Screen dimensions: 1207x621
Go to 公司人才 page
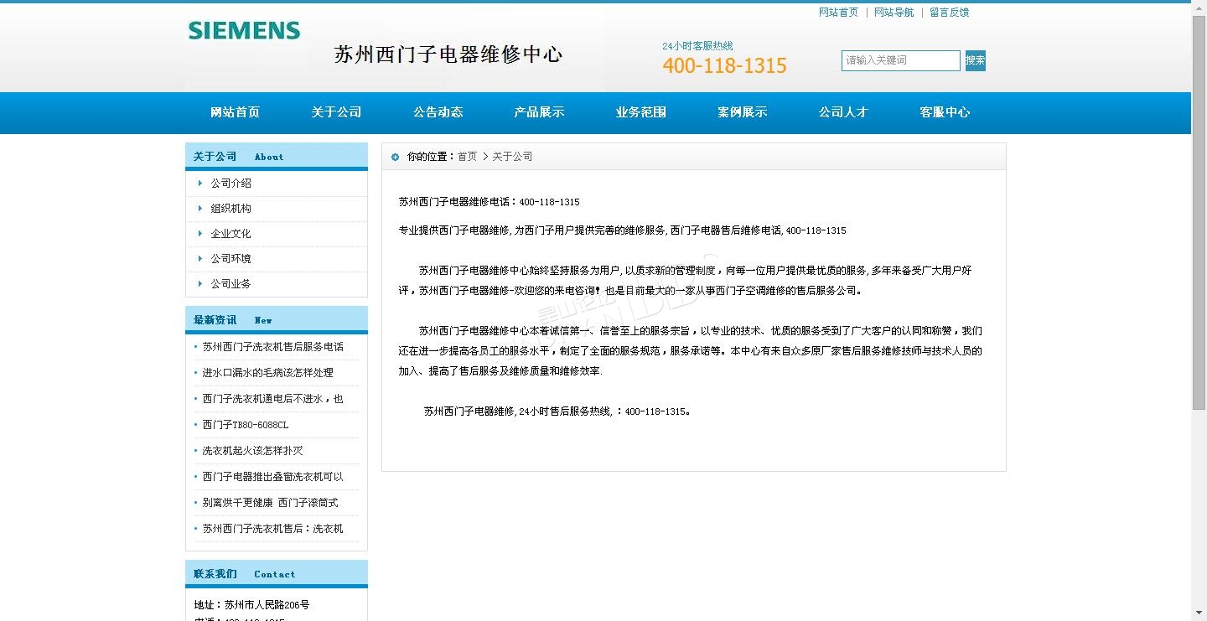(843, 112)
